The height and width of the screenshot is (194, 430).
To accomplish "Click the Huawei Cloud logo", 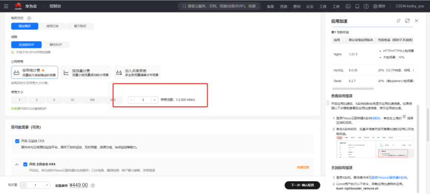I will coord(18,6).
